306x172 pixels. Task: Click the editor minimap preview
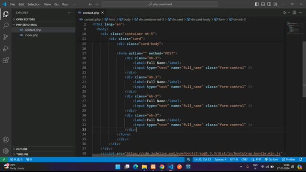295,28
